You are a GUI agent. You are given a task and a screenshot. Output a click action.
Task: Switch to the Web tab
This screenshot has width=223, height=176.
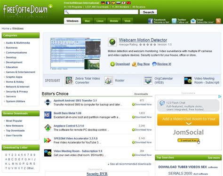(127, 21)
